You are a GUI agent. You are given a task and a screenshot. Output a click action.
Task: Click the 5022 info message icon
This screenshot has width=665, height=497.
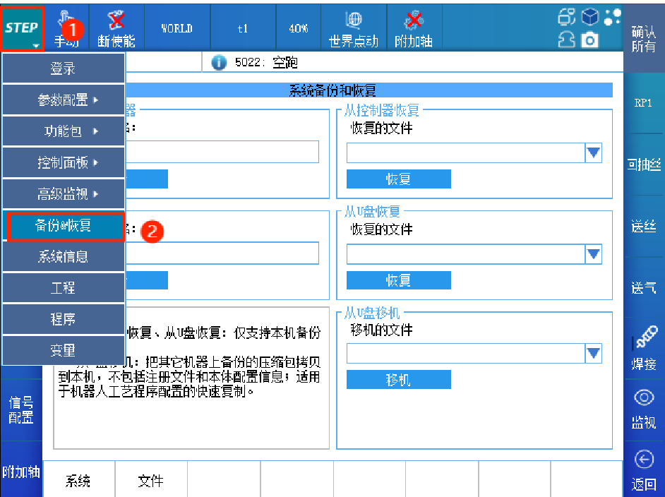219,63
